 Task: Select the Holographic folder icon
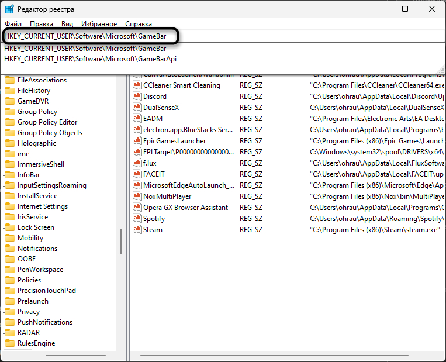[10, 143]
